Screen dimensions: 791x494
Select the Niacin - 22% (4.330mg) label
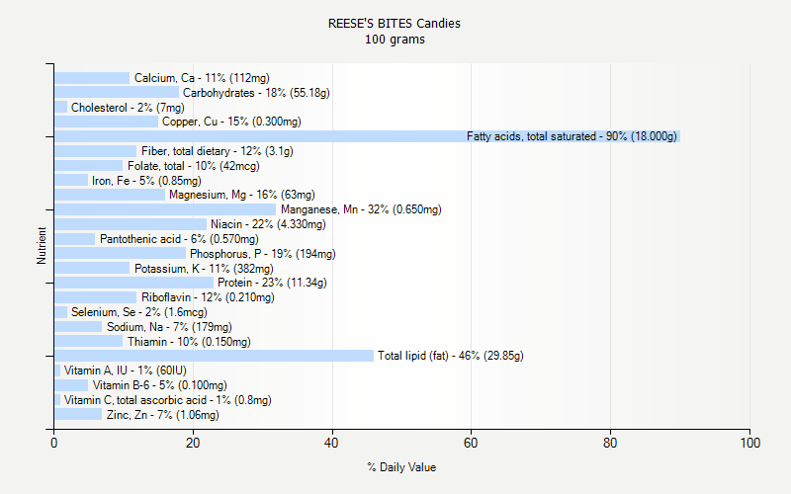coord(268,224)
